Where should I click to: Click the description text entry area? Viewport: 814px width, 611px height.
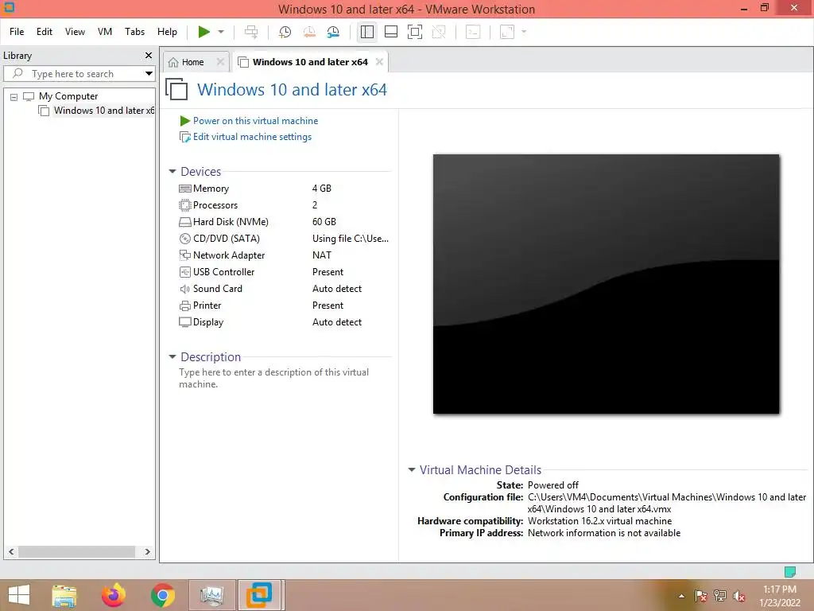click(274, 378)
